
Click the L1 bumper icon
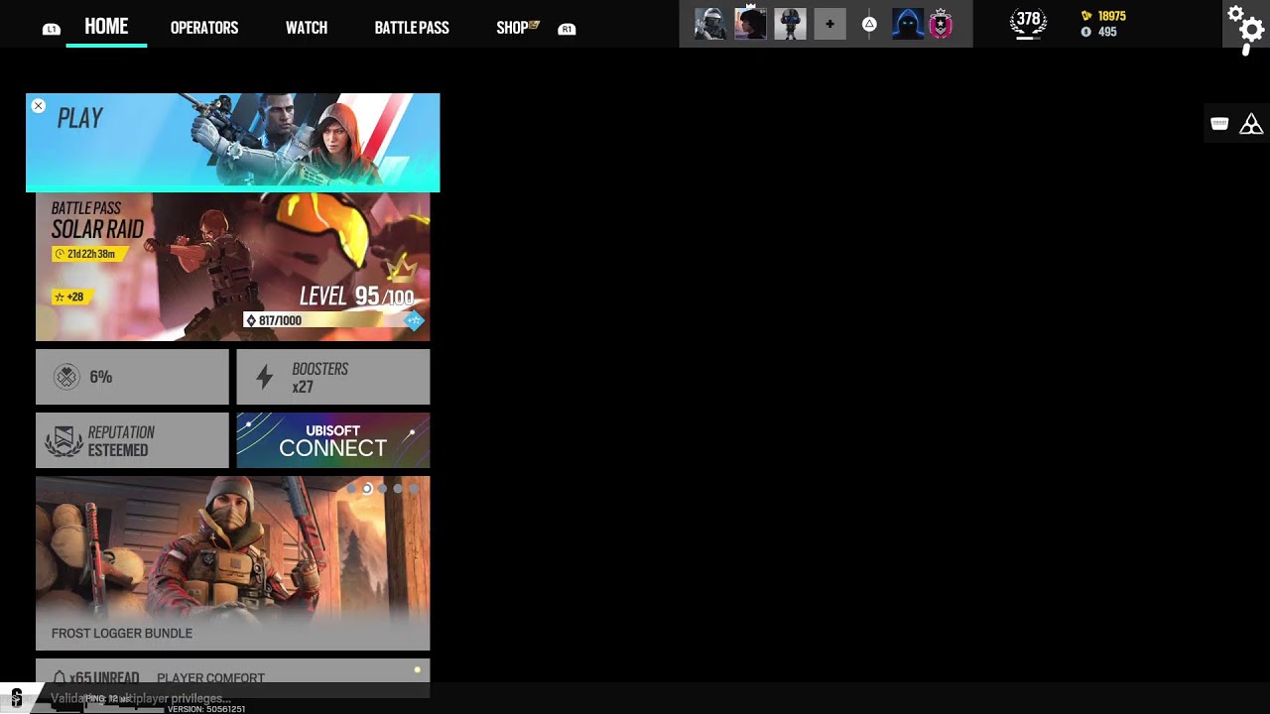point(51,30)
